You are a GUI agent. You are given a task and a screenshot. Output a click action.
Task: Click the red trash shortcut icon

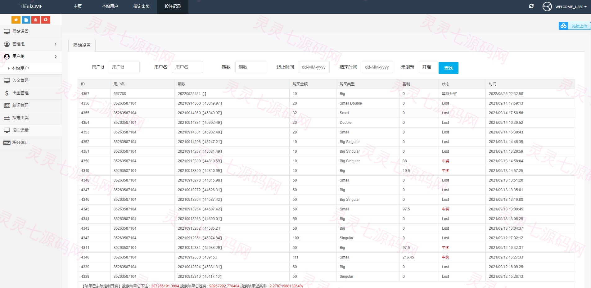(x=36, y=20)
